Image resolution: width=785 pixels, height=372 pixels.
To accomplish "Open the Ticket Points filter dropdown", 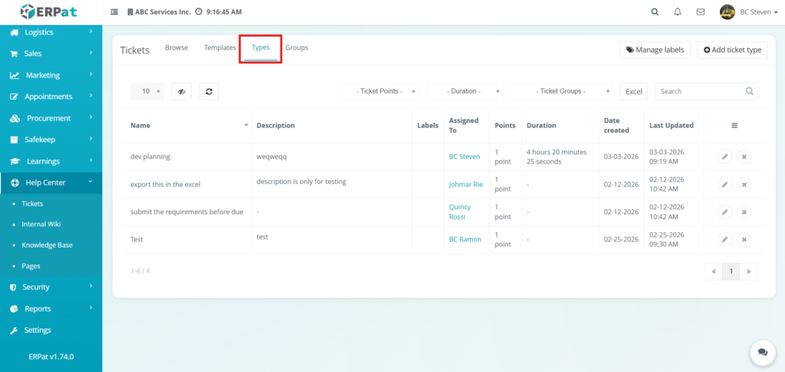I will (380, 91).
